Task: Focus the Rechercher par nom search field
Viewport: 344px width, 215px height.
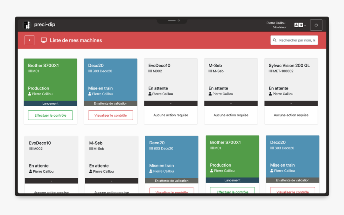Action: (x=294, y=40)
